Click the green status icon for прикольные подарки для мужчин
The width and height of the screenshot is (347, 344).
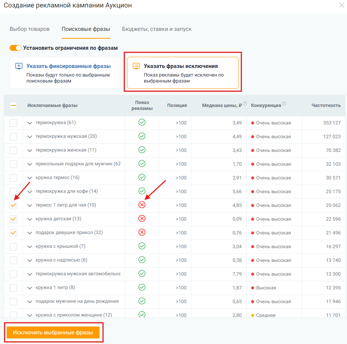point(142,163)
